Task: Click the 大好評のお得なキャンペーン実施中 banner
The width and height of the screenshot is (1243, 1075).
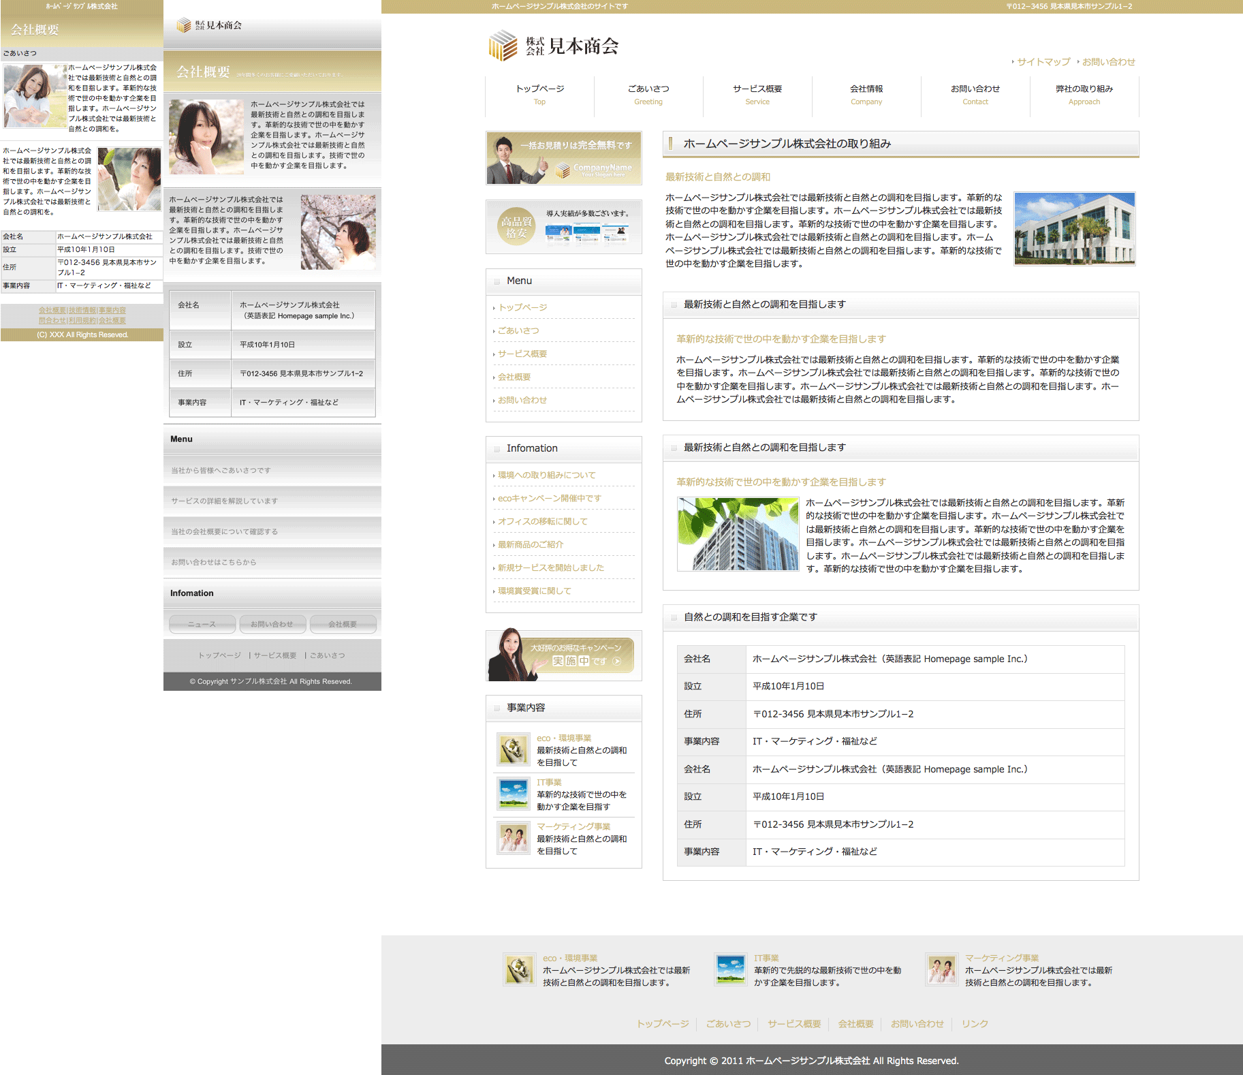Action: click(x=564, y=655)
